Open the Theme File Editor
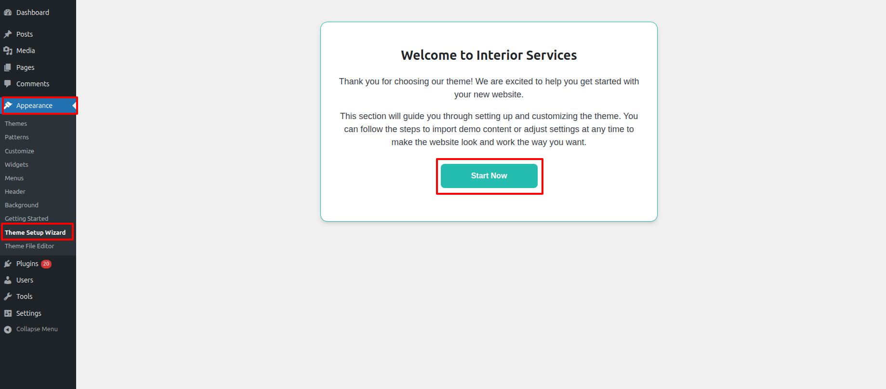 (x=29, y=246)
